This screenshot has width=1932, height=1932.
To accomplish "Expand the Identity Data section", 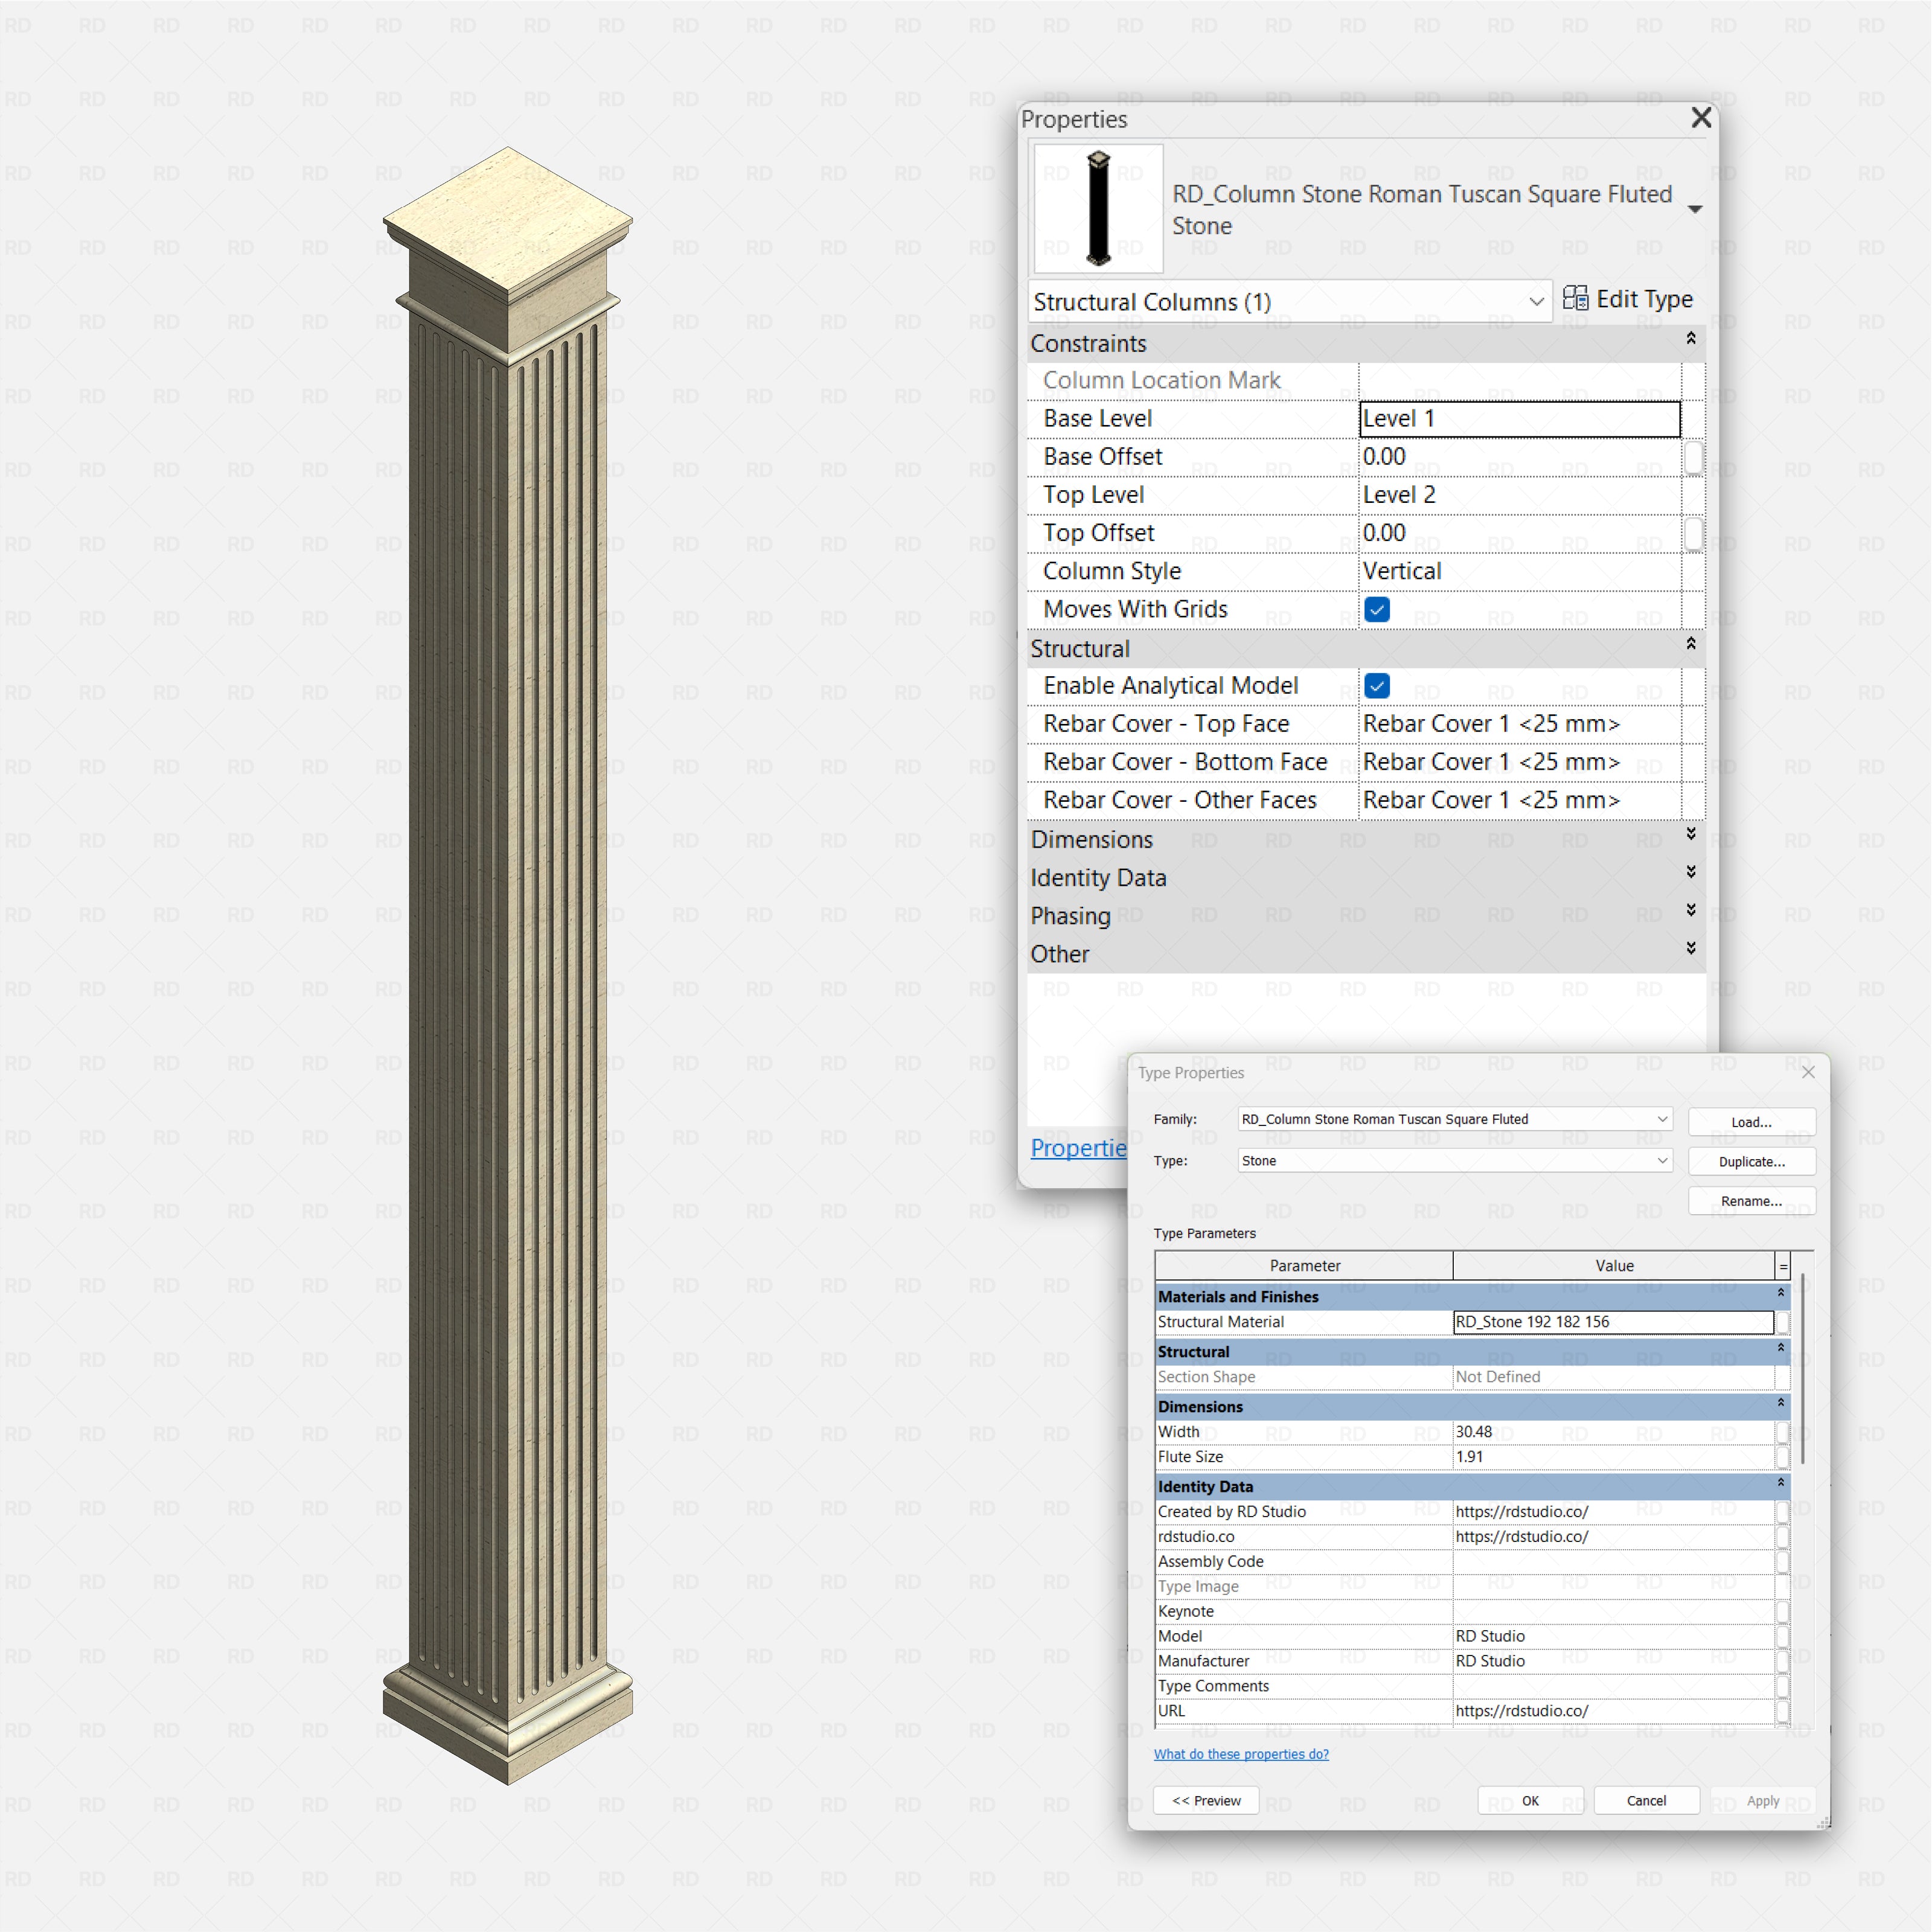I will 1690,871.
